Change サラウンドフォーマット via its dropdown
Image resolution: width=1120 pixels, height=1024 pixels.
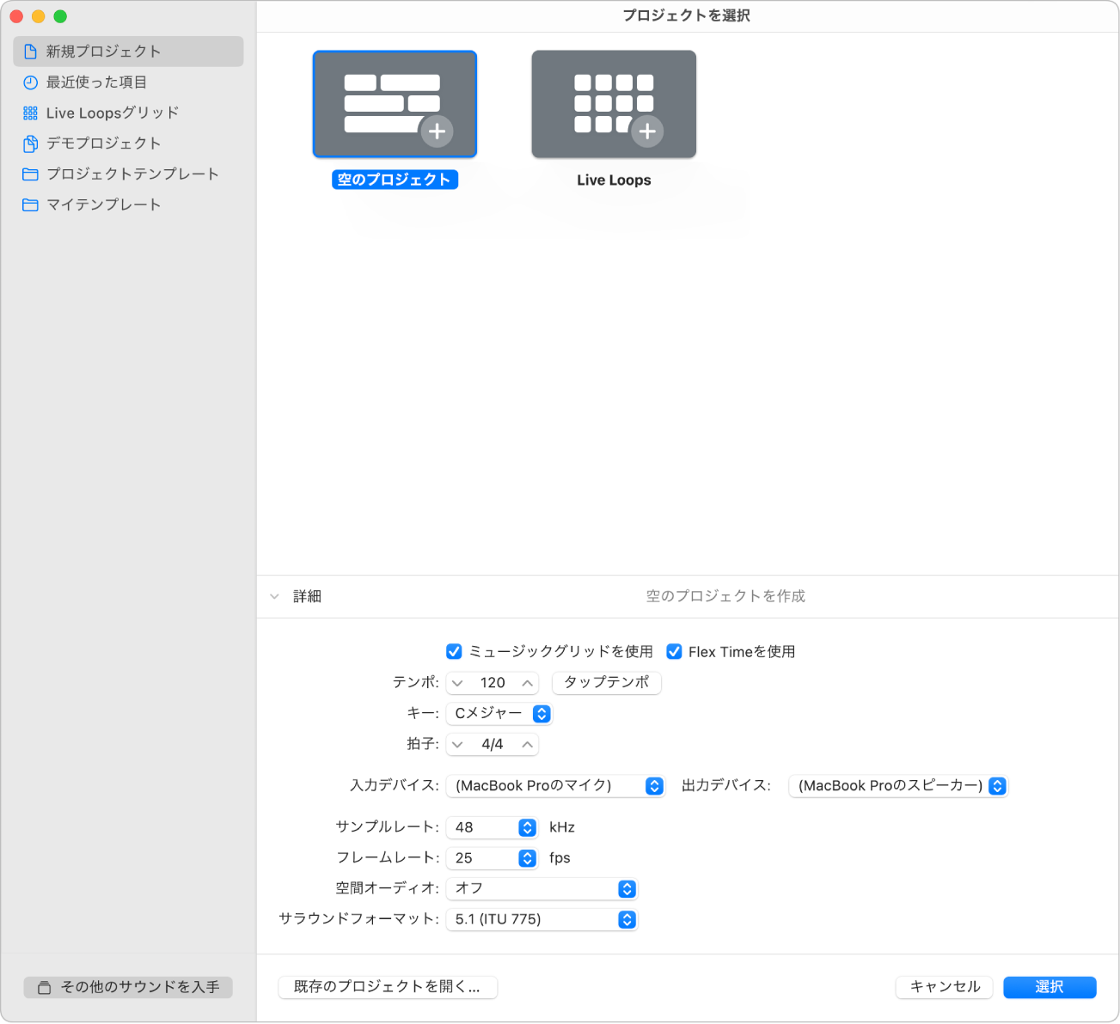click(627, 919)
